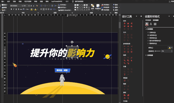Image resolution: width=174 pixels, height=103 pixels.
Task: Click the font color A icon
Action: pyautogui.click(x=35, y=9)
